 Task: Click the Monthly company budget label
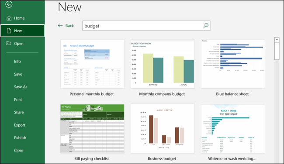162,94
